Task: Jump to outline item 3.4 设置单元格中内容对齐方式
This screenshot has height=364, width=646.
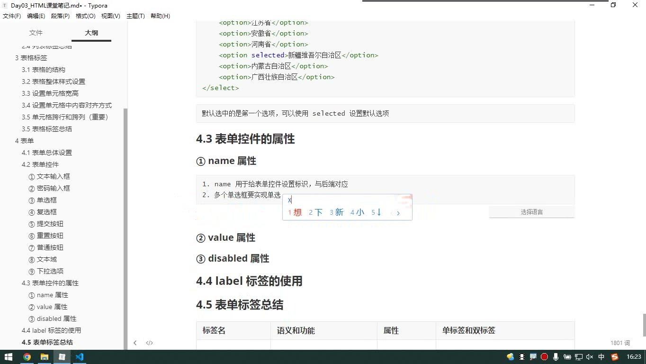Action: pyautogui.click(x=67, y=105)
